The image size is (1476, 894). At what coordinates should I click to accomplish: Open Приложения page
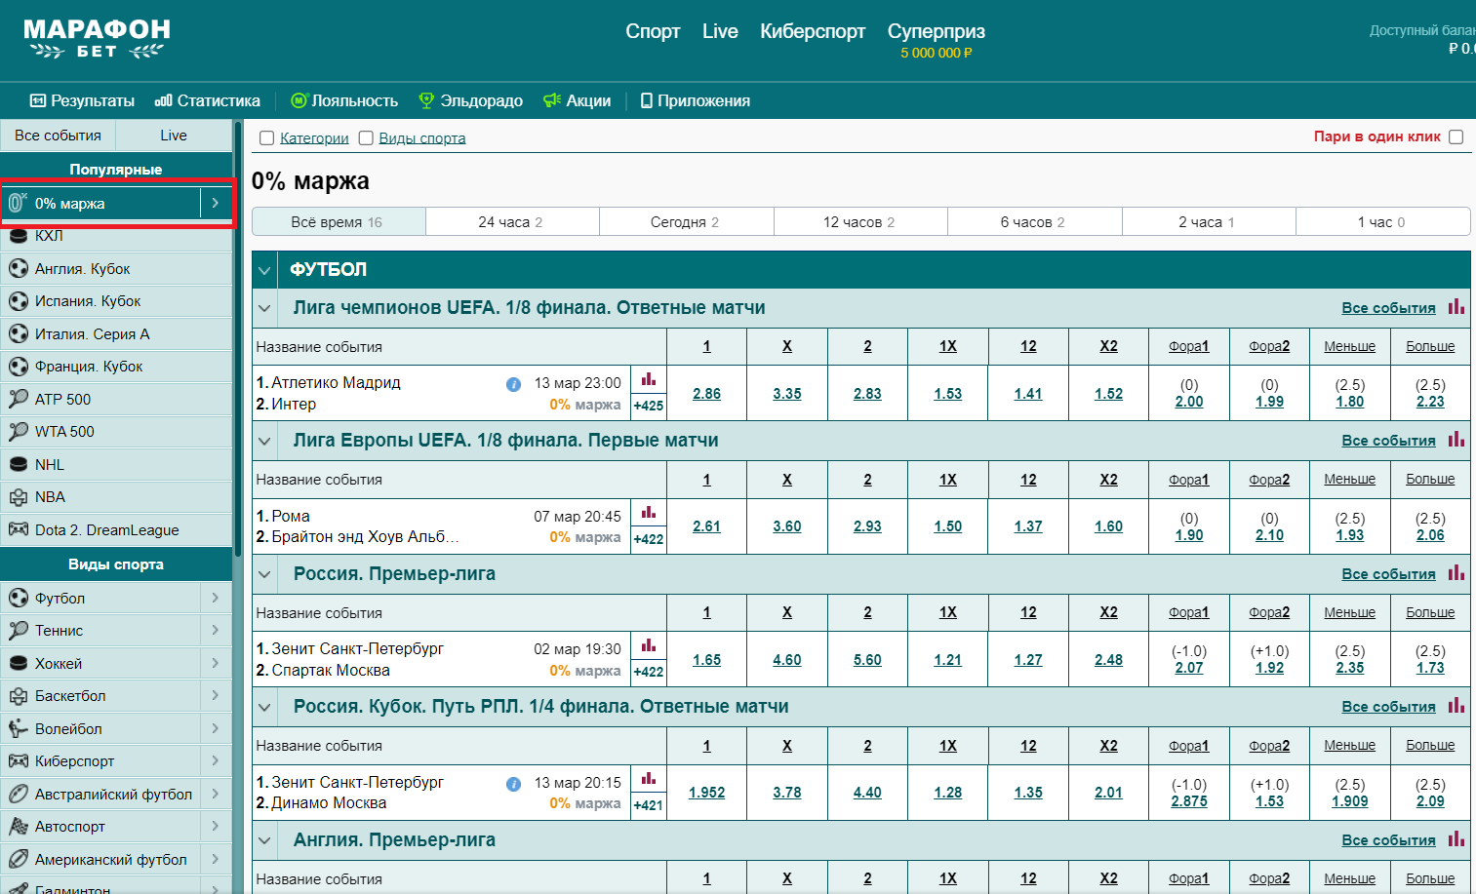coord(696,100)
